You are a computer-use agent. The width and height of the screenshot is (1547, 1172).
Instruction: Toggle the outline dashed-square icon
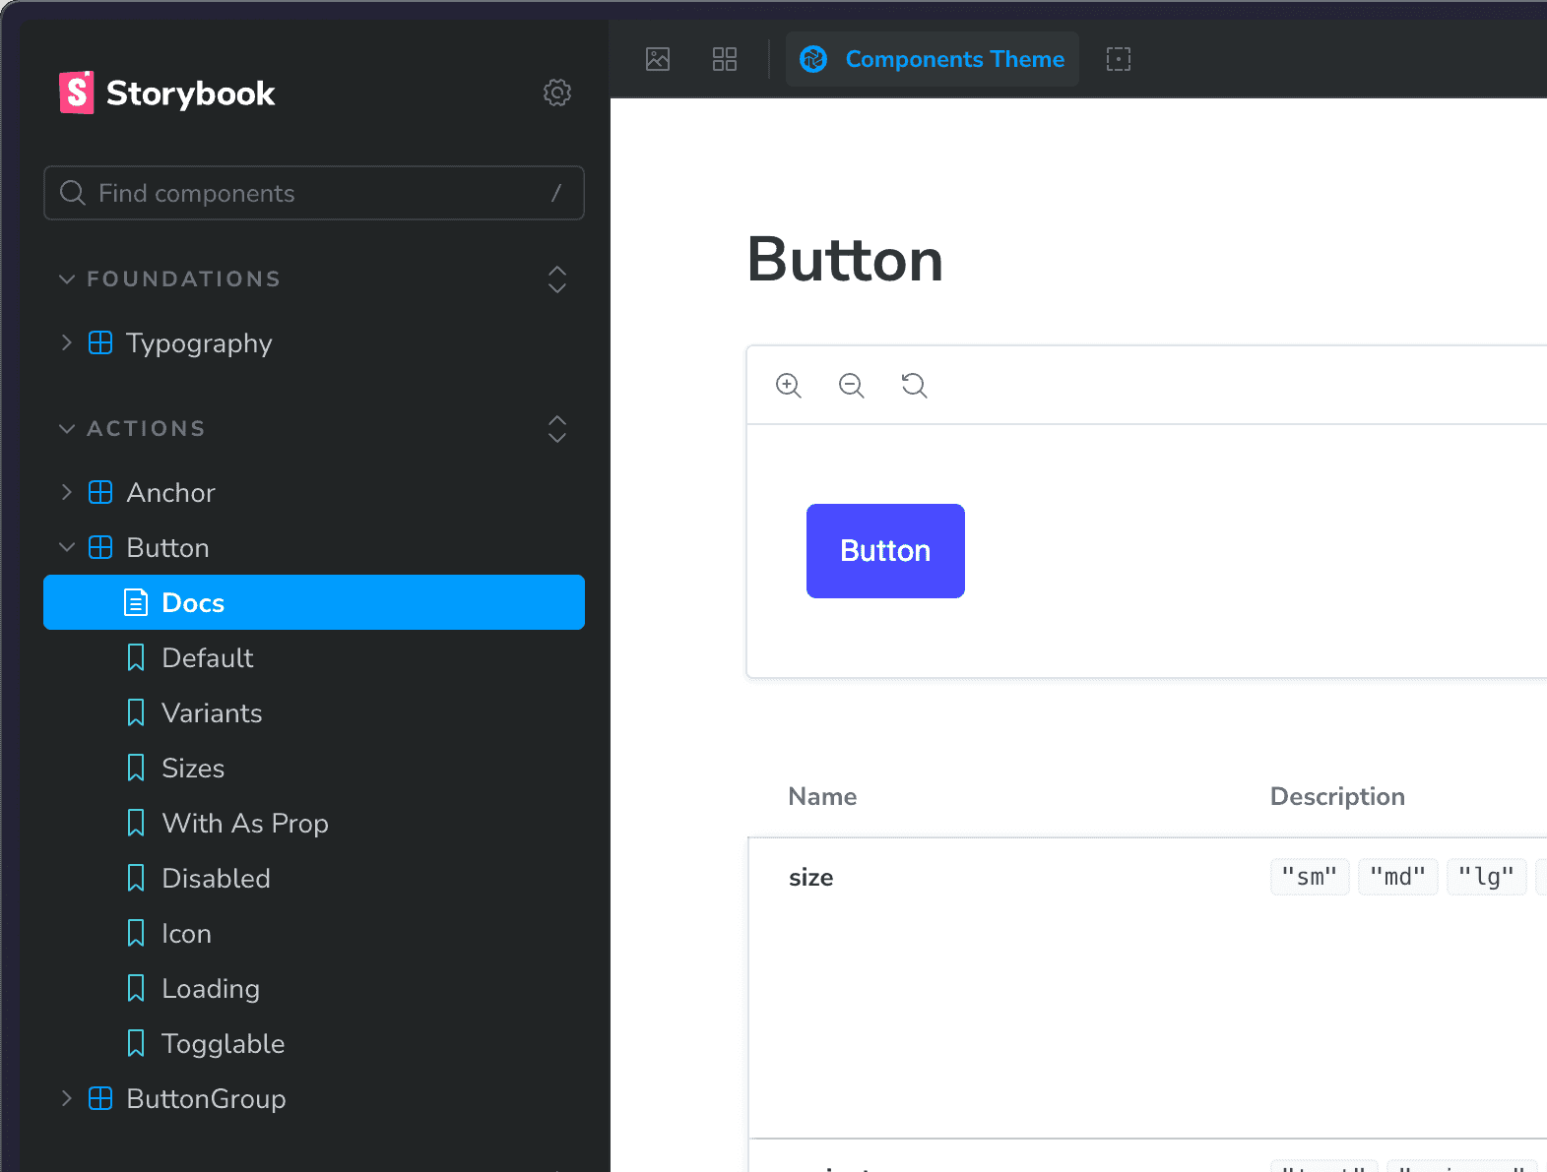point(1119,59)
